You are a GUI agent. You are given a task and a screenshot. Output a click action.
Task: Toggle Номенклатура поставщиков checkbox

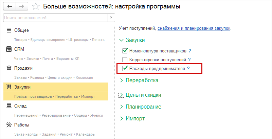click(125, 51)
